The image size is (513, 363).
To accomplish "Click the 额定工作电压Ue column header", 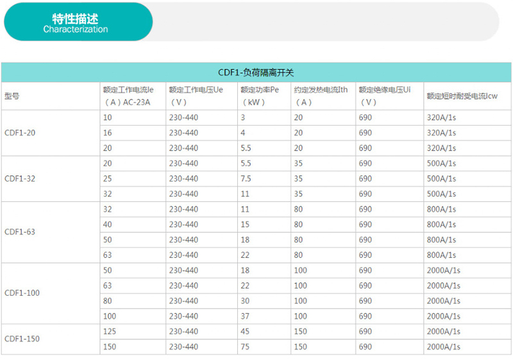I will click(201, 96).
